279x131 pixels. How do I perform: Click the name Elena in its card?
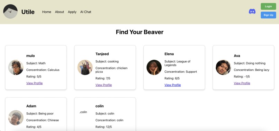click(x=169, y=54)
